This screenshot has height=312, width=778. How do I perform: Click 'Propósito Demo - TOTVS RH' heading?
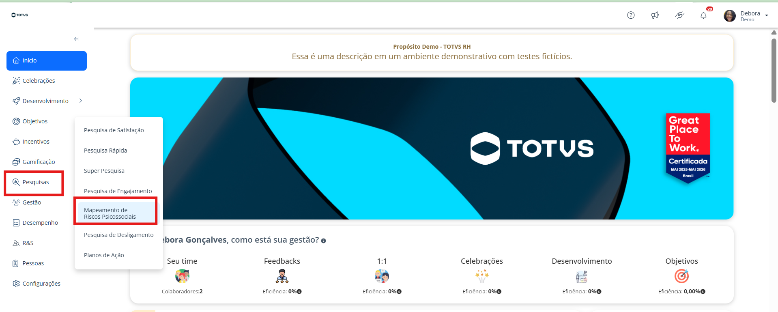(x=432, y=47)
